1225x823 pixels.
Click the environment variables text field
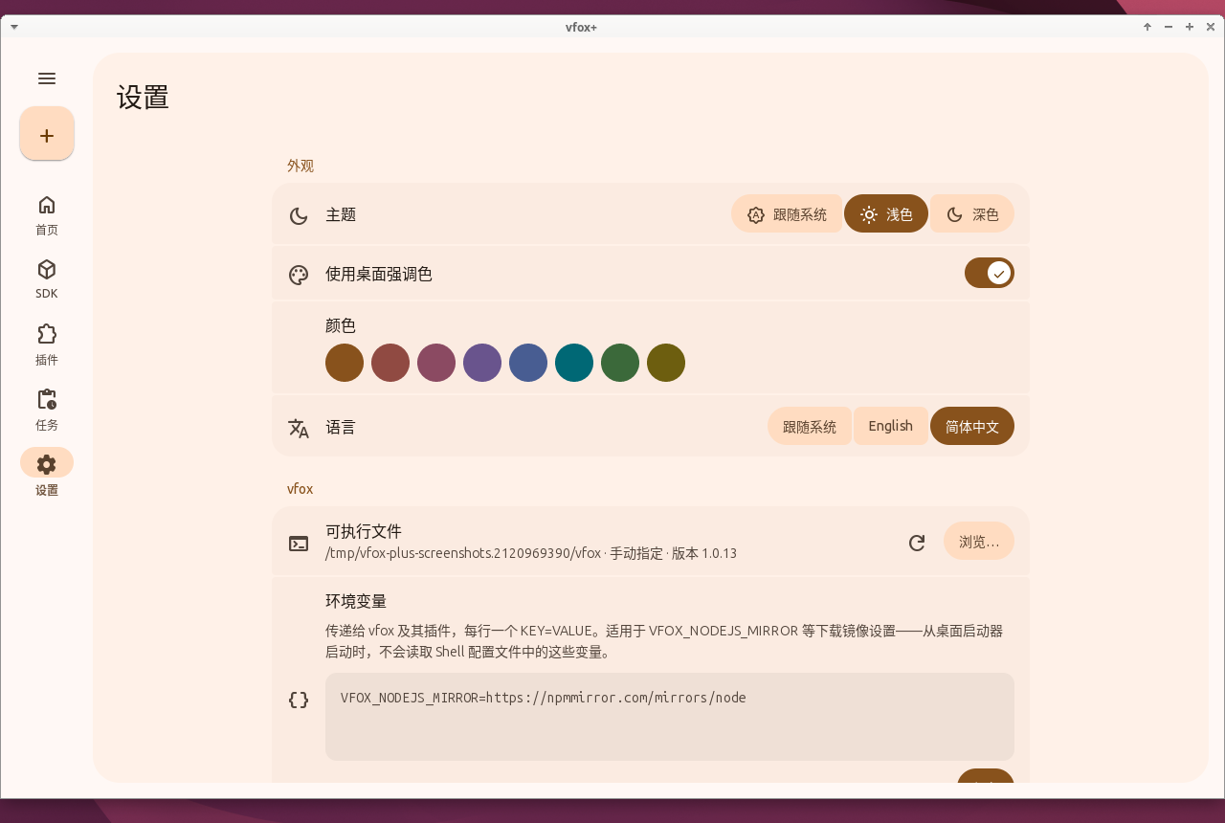[x=670, y=717]
